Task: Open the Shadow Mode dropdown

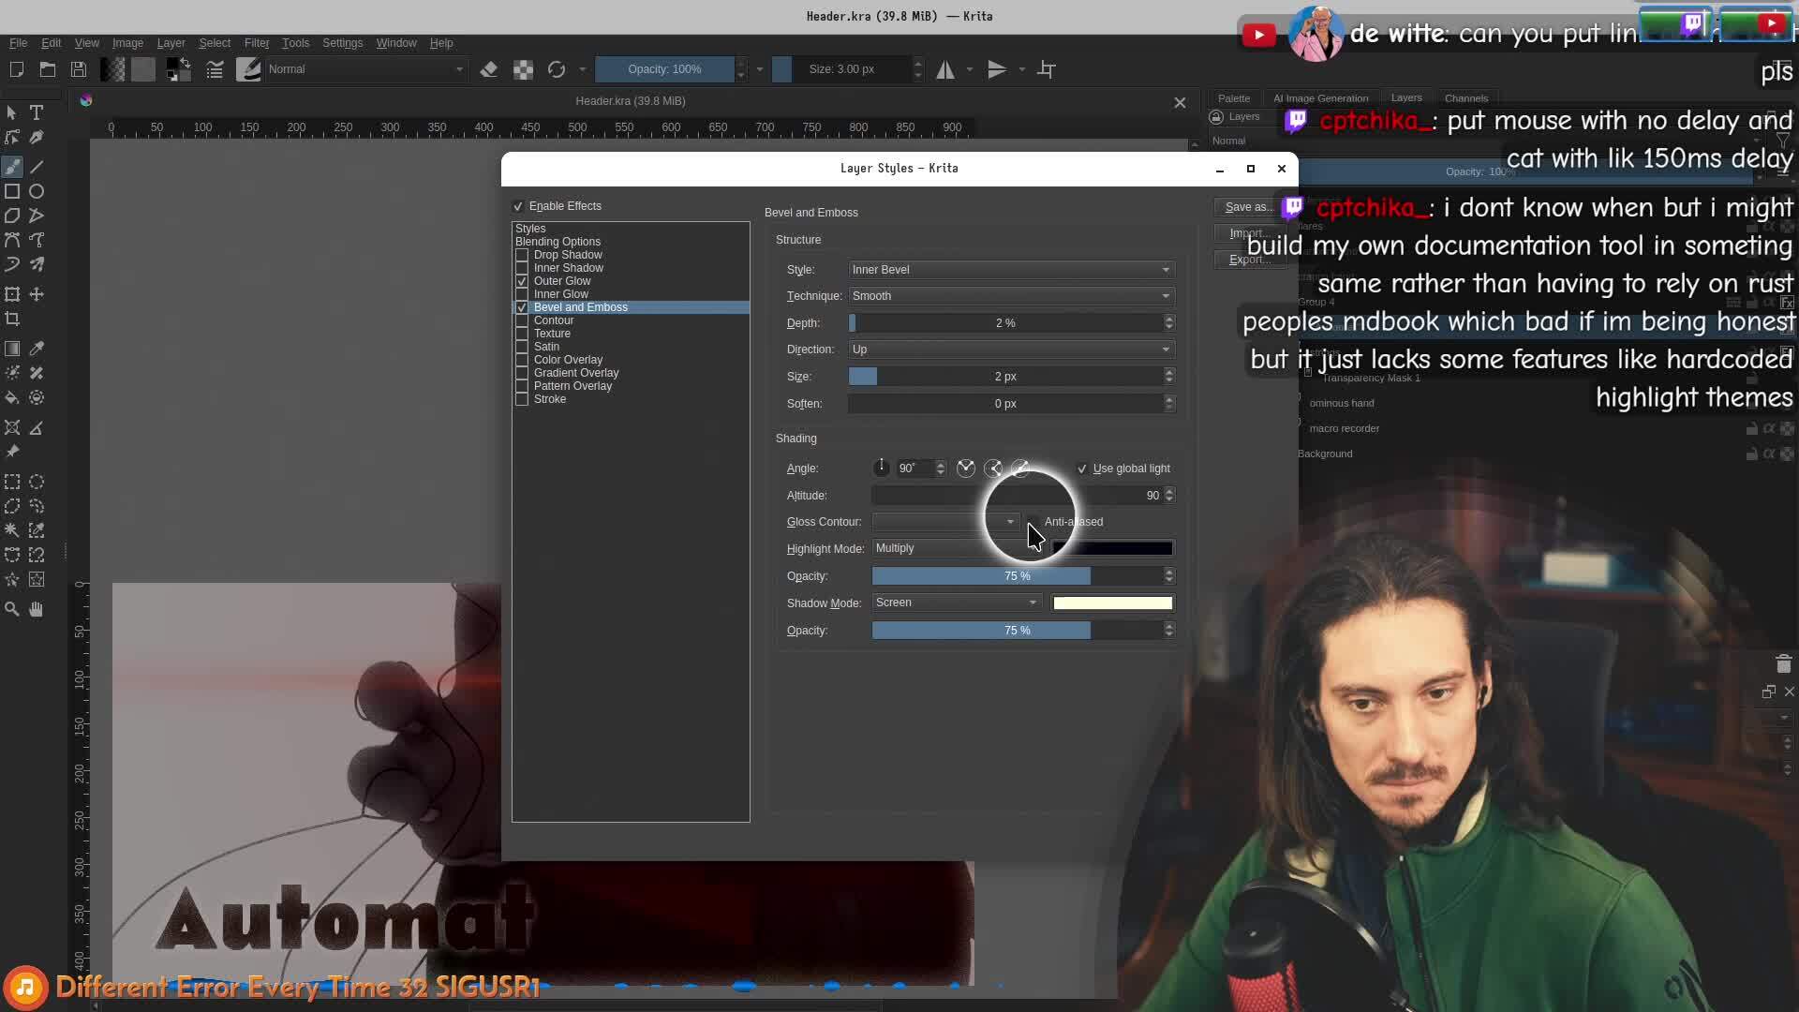Action: 956,603
